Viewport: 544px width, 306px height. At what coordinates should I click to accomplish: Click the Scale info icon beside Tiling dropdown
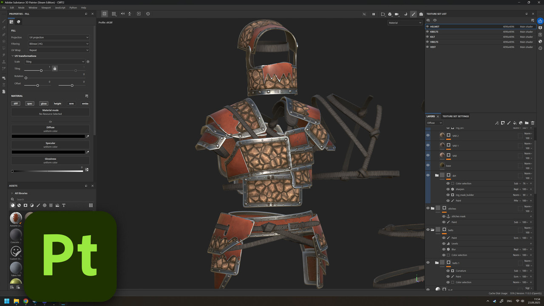click(88, 62)
